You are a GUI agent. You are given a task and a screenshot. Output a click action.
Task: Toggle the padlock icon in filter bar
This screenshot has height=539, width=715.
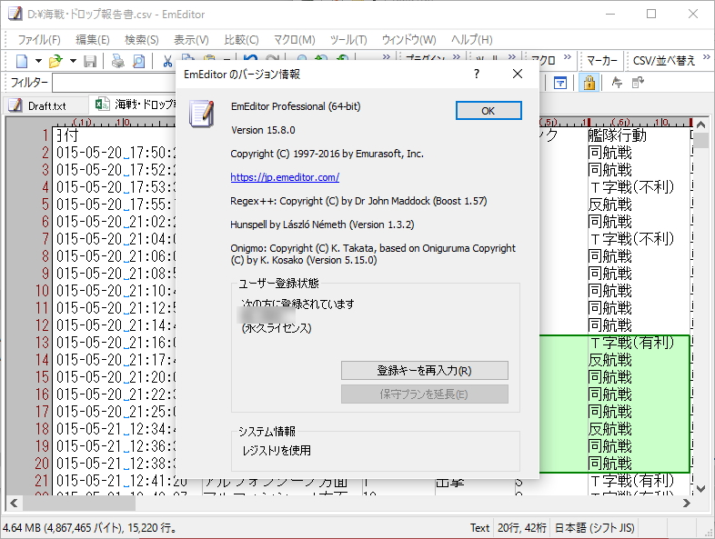click(x=589, y=83)
